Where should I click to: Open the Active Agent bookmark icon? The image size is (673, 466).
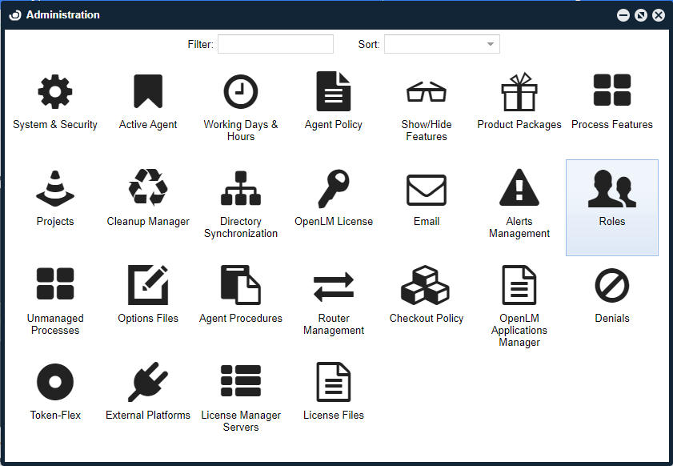pyautogui.click(x=148, y=92)
